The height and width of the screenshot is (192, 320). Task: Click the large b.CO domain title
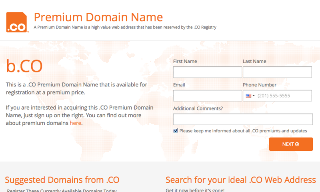[x=24, y=66]
